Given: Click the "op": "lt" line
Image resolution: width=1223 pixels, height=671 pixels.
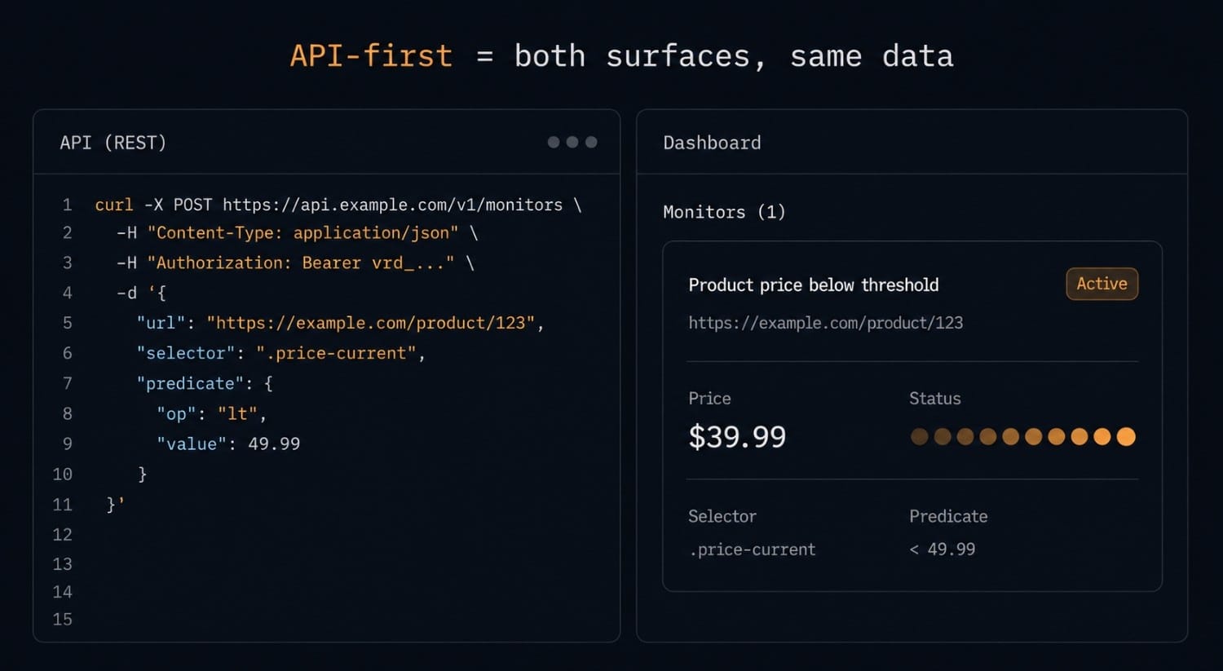Looking at the screenshot, I should coord(212,413).
